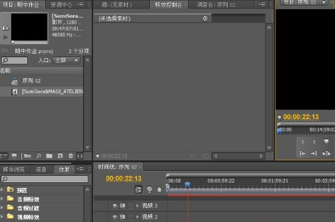
Task: Click the snap toggle icon in timeline
Action: 138,189
